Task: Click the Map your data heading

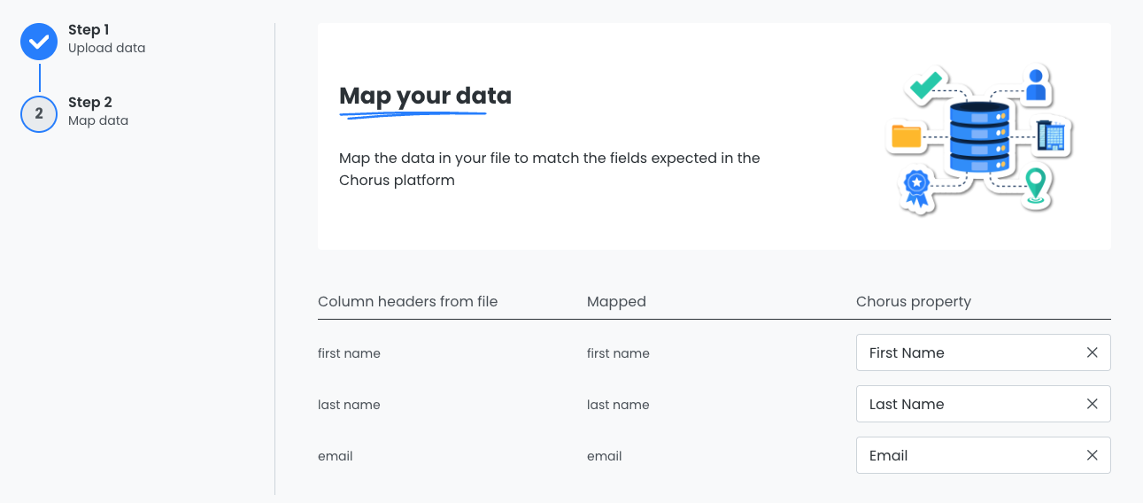Action: (425, 96)
